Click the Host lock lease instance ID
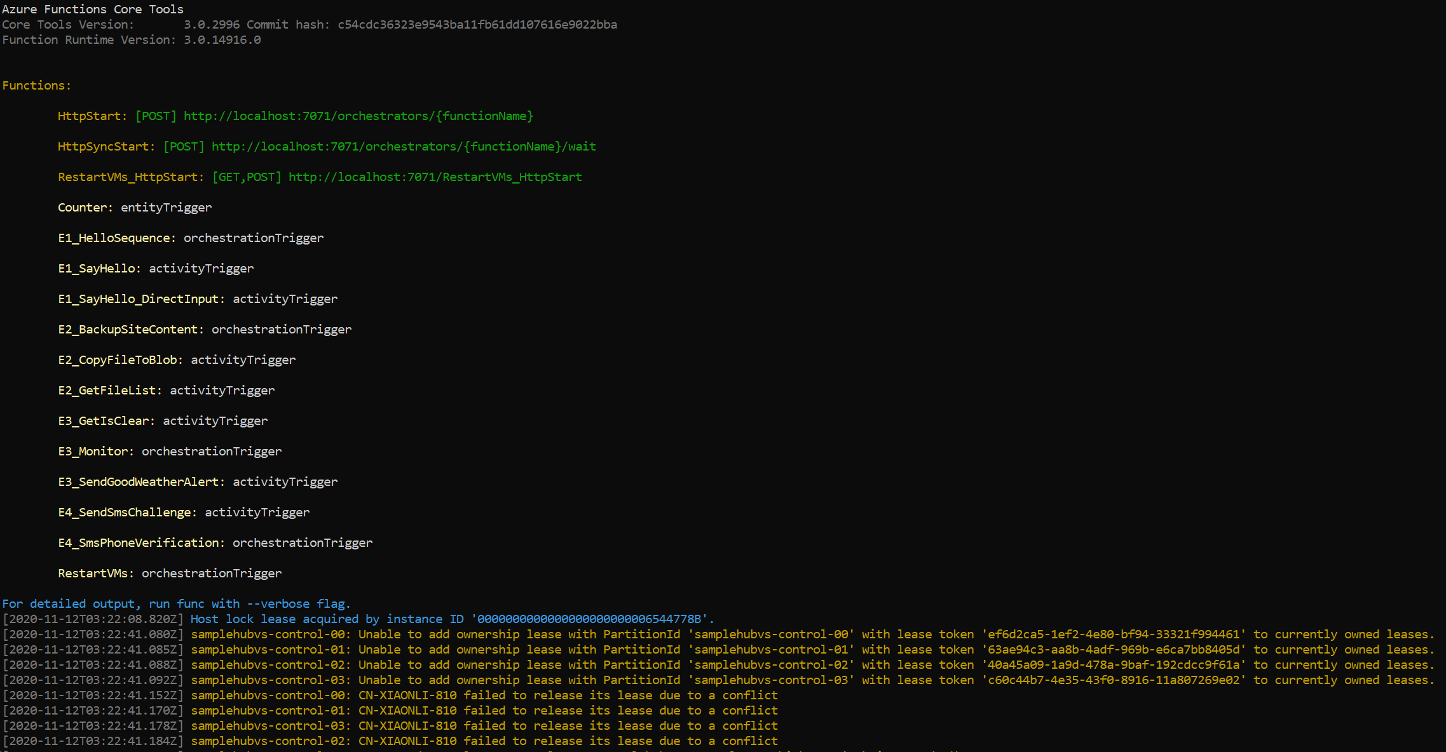The image size is (1446, 752). tap(592, 619)
